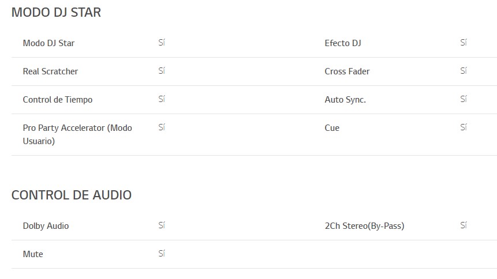Click the Cue spec label
This screenshot has height=279, width=497.
[x=332, y=127]
